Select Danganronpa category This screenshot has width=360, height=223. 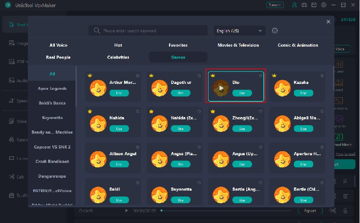[x=52, y=176]
